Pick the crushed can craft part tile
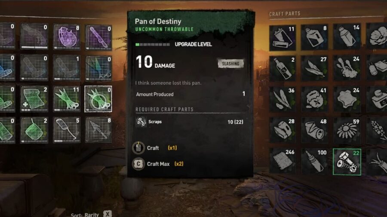387x217 pixels. pyautogui.click(x=315, y=130)
